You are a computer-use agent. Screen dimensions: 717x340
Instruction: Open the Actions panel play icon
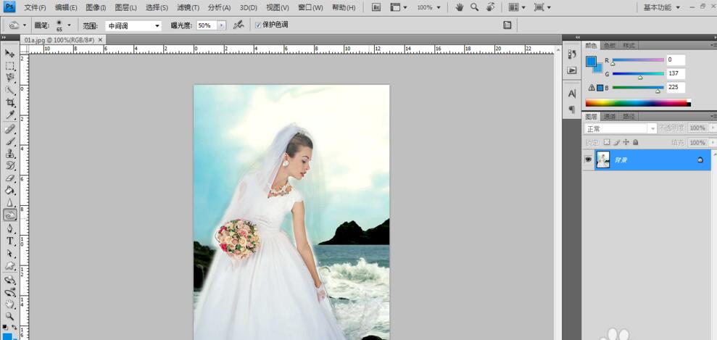coord(572,70)
